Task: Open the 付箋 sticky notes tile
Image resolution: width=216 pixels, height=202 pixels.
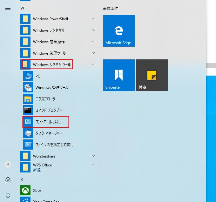Action: (152, 75)
